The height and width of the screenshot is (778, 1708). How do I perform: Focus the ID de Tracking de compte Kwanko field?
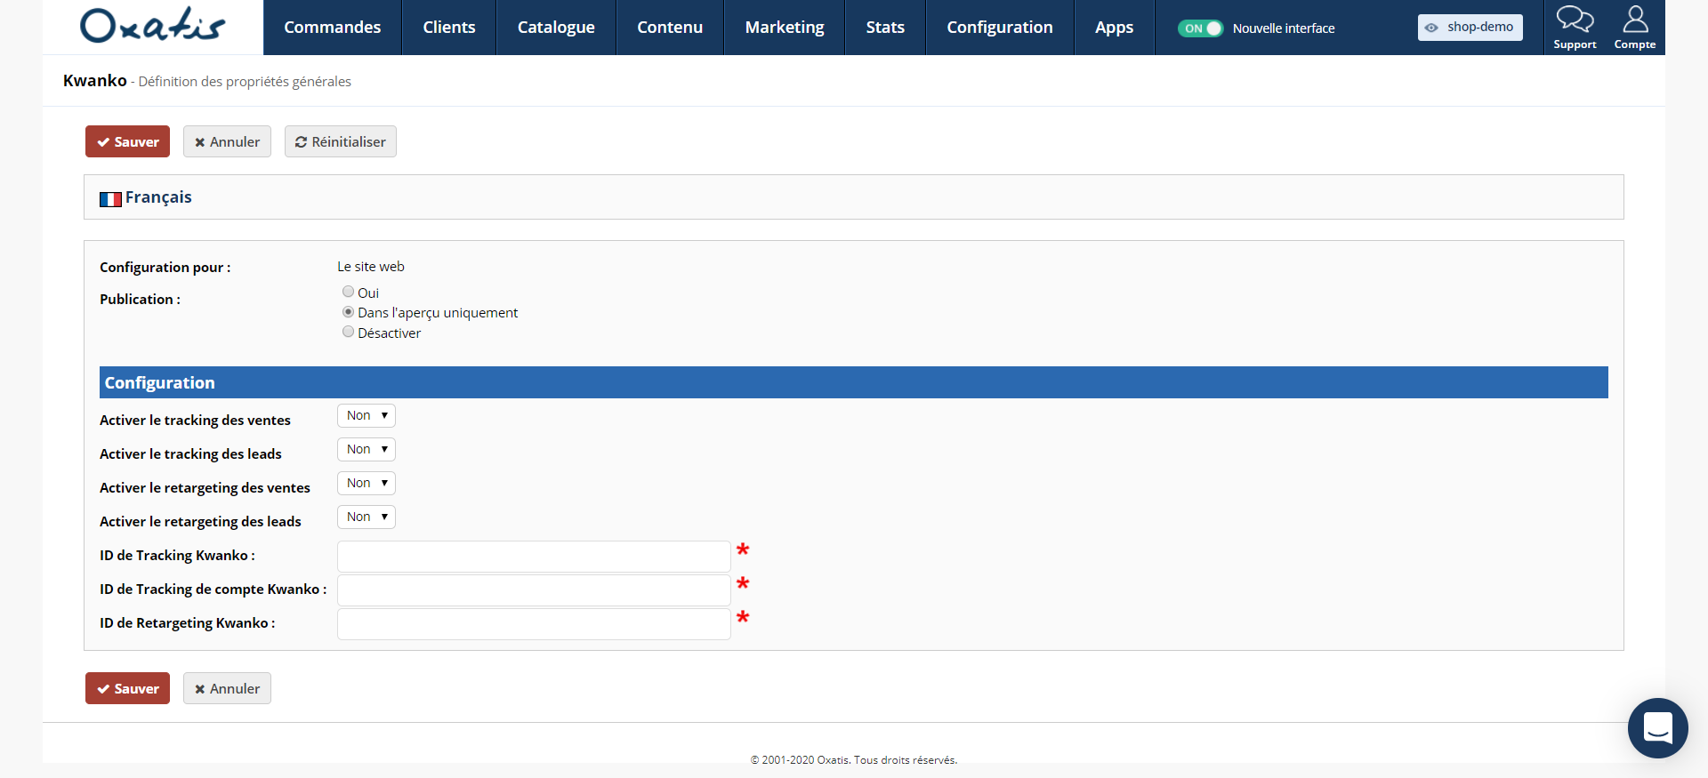click(534, 590)
